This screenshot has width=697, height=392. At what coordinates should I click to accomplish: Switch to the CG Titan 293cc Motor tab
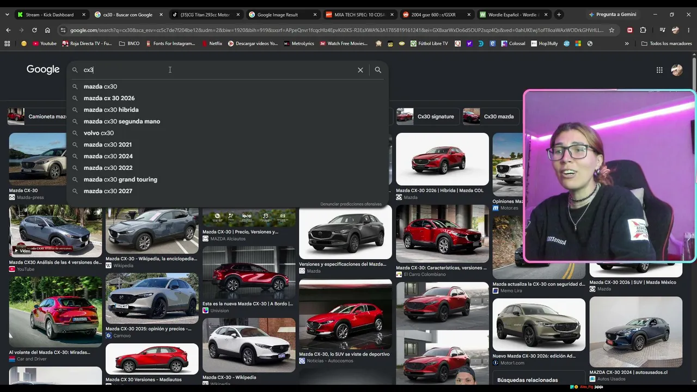(x=205, y=15)
